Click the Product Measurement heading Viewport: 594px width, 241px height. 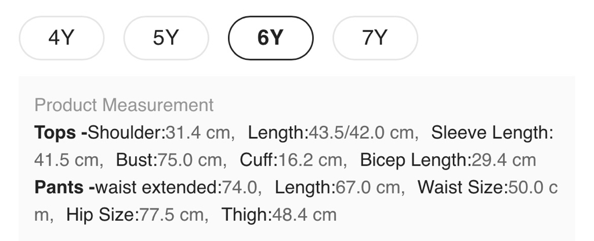(x=124, y=105)
